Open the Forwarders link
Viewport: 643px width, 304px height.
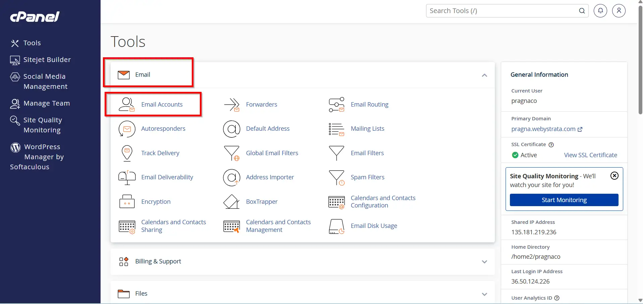pyautogui.click(x=261, y=105)
